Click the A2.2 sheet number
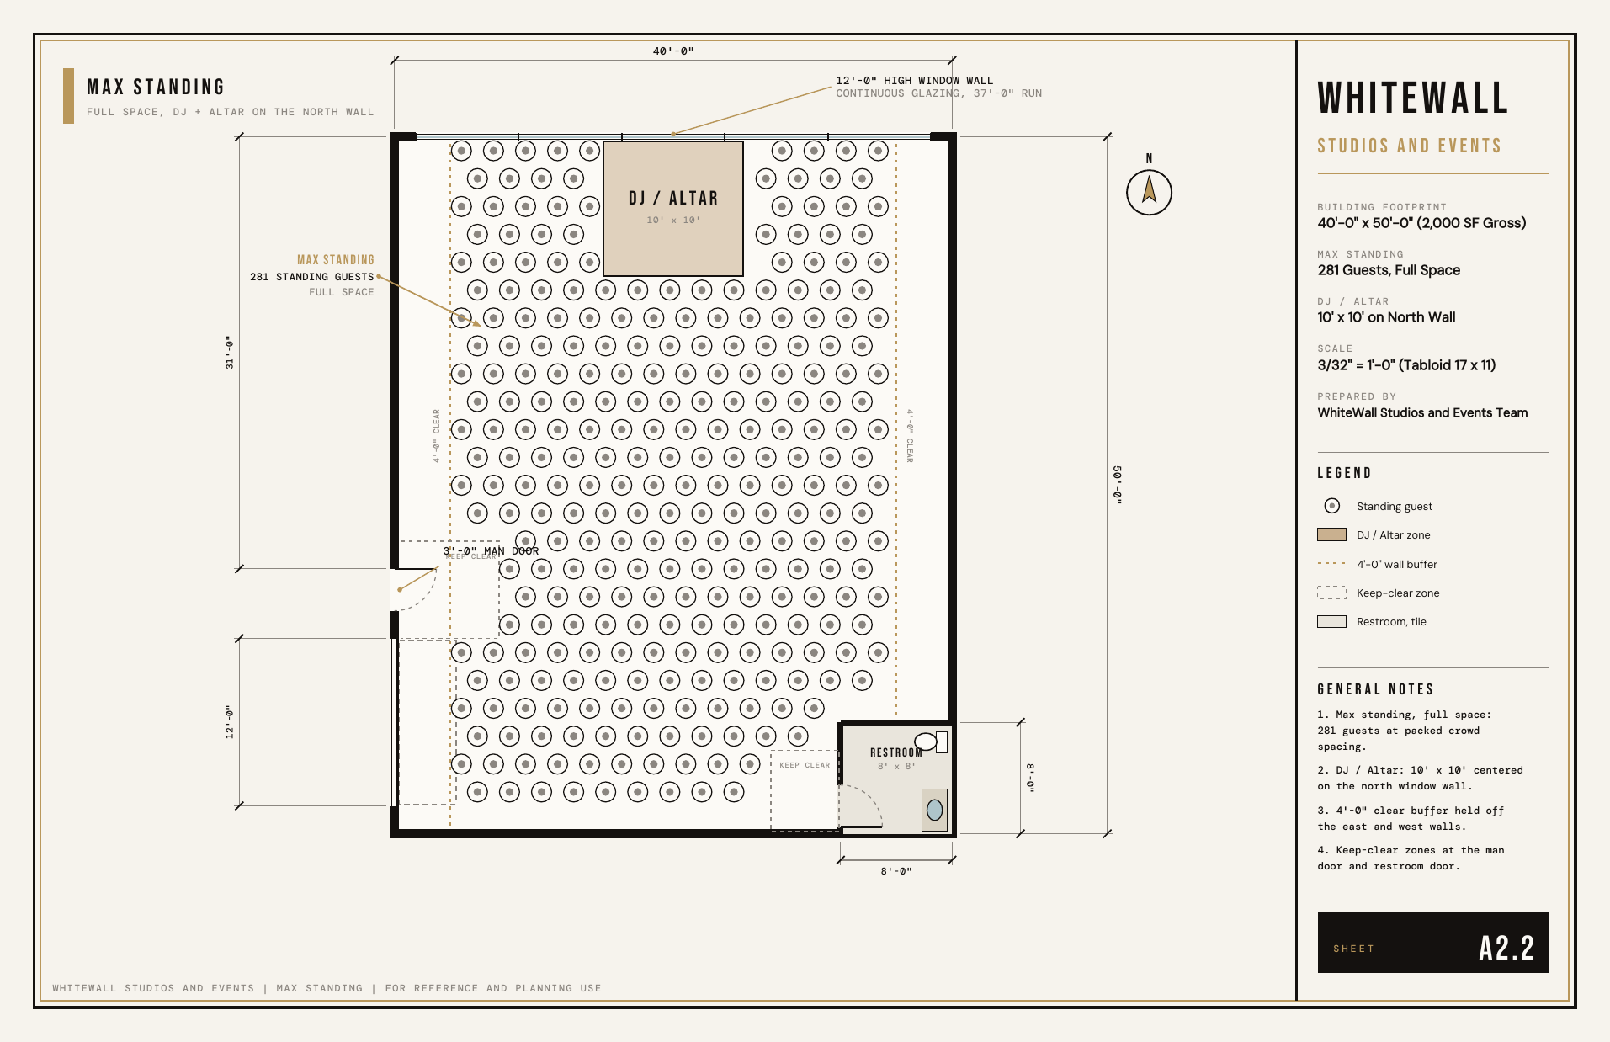1610x1042 pixels. point(1506,948)
